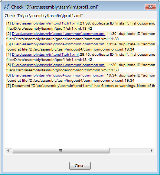Select message [7] about 6 errors or warnings
This screenshot has height=175, width=160.
pos(81,86)
